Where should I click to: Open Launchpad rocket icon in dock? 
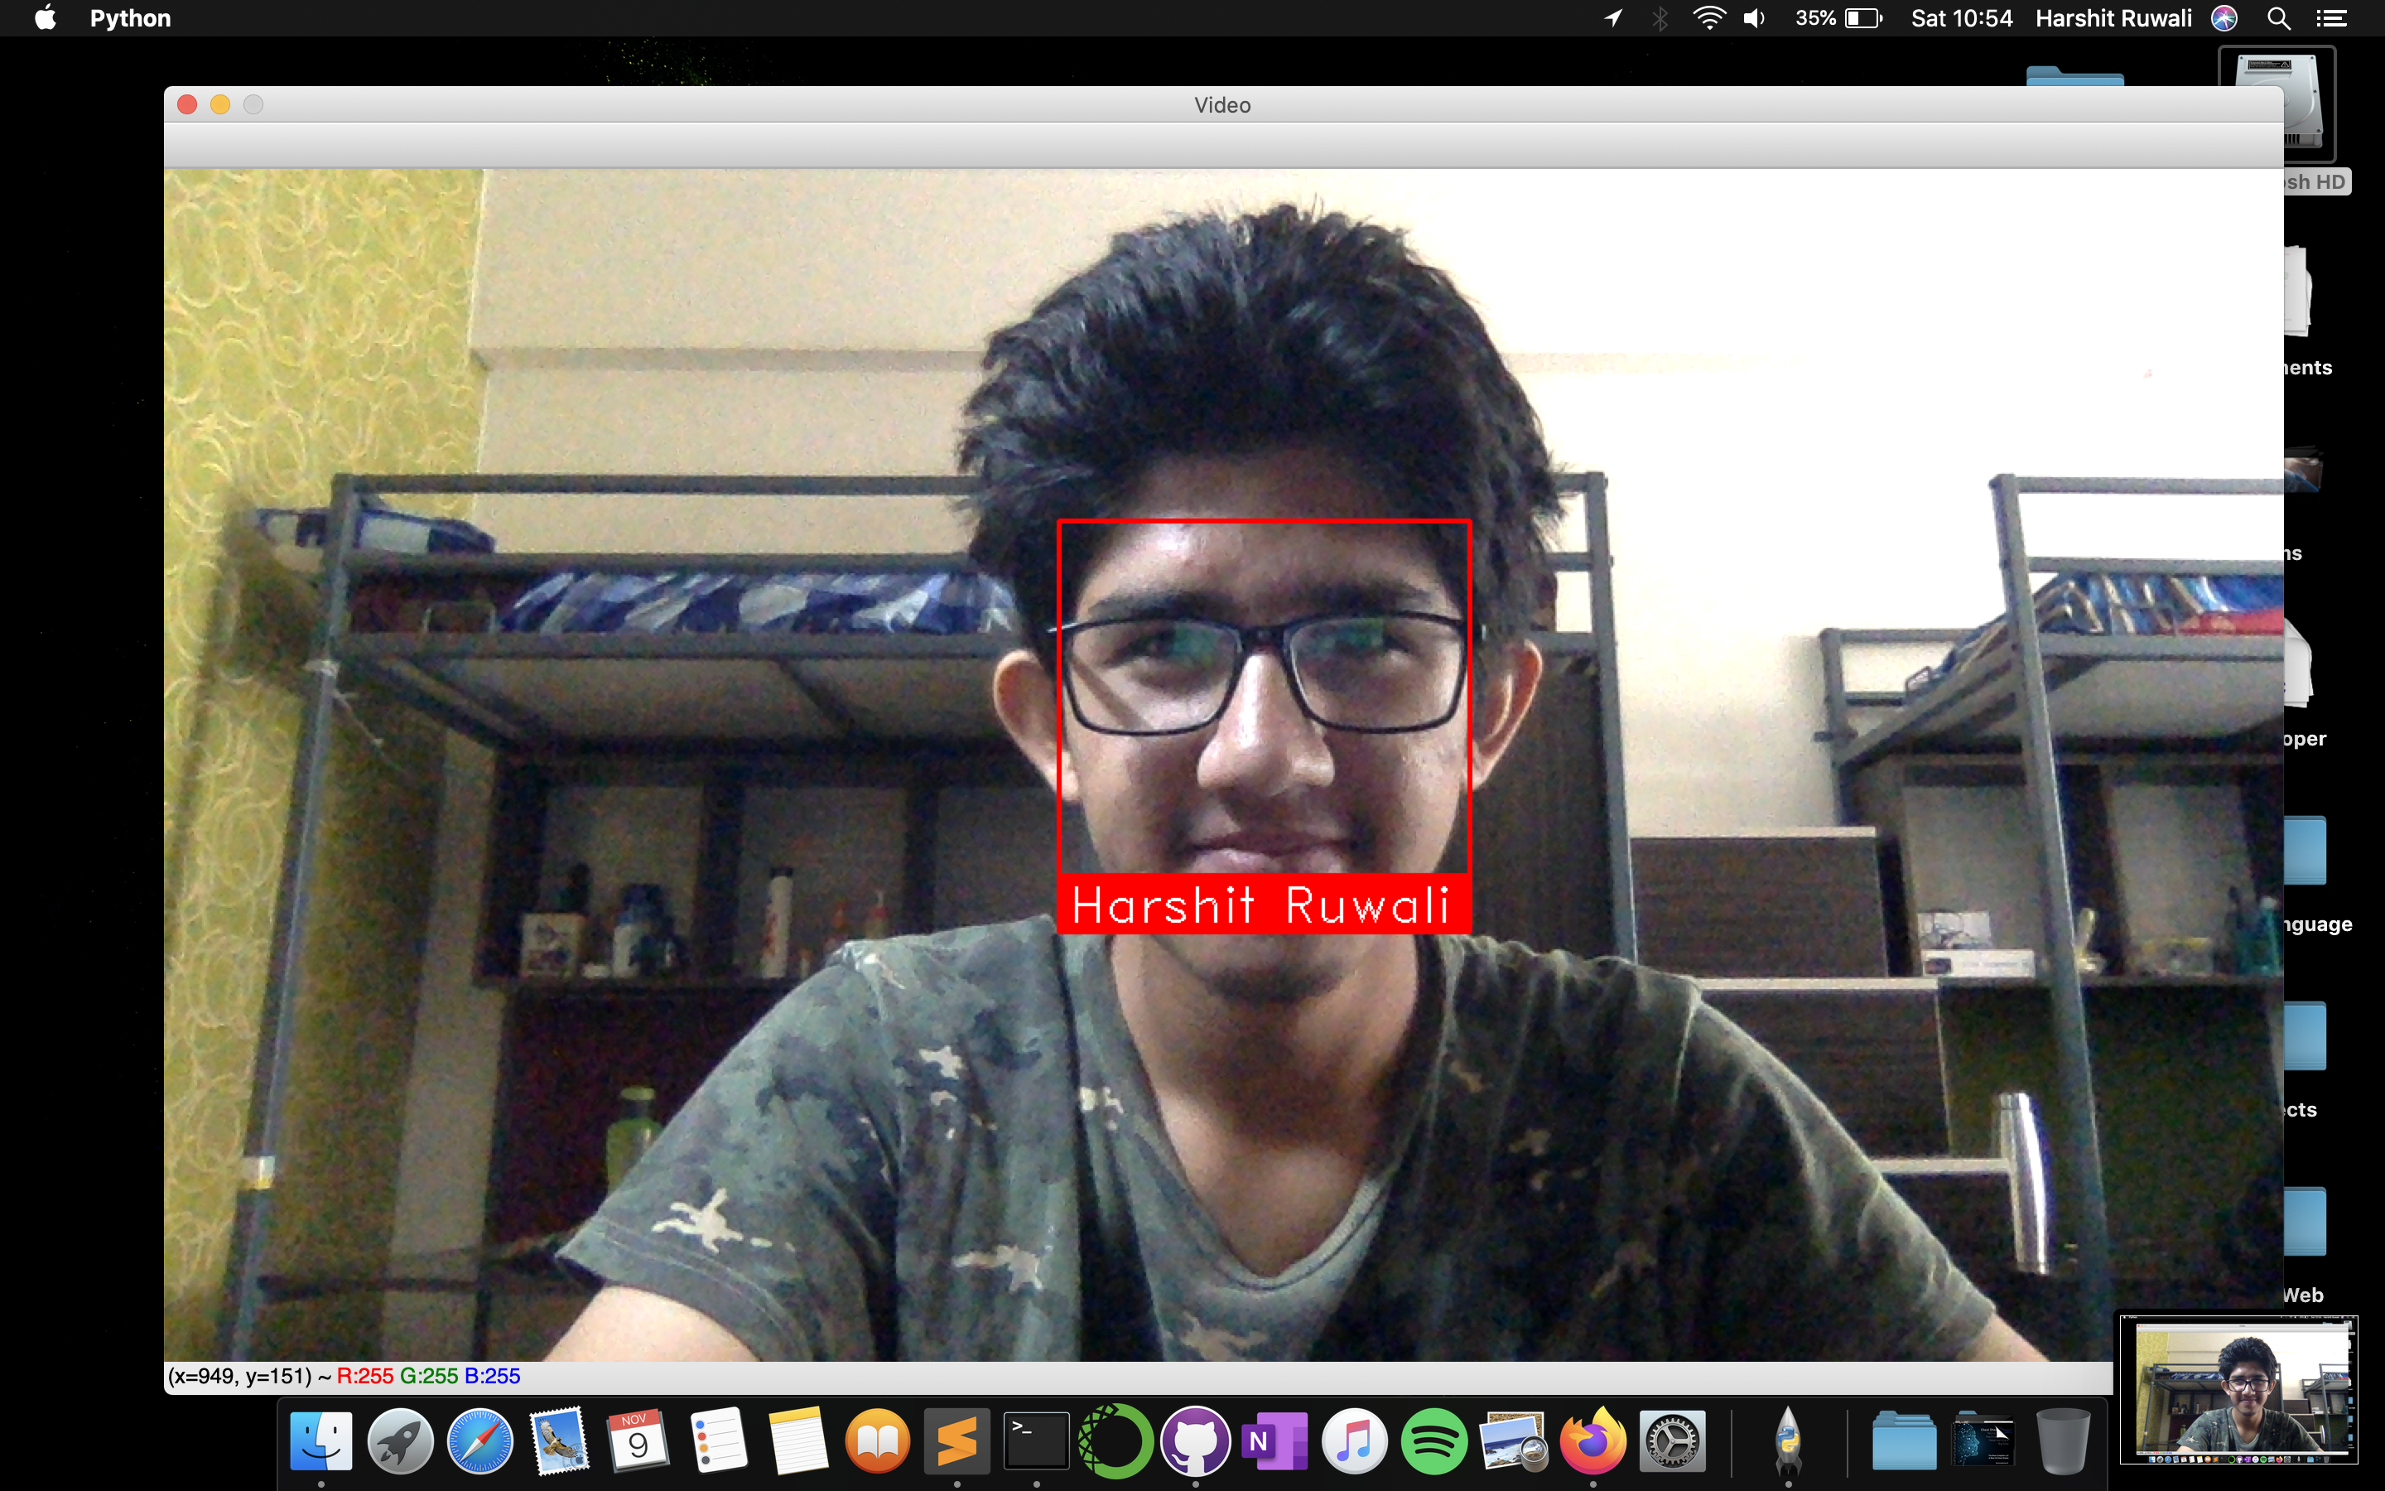(x=400, y=1441)
